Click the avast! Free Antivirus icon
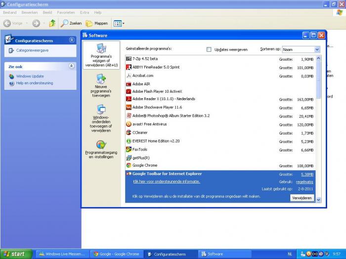 pos(129,124)
